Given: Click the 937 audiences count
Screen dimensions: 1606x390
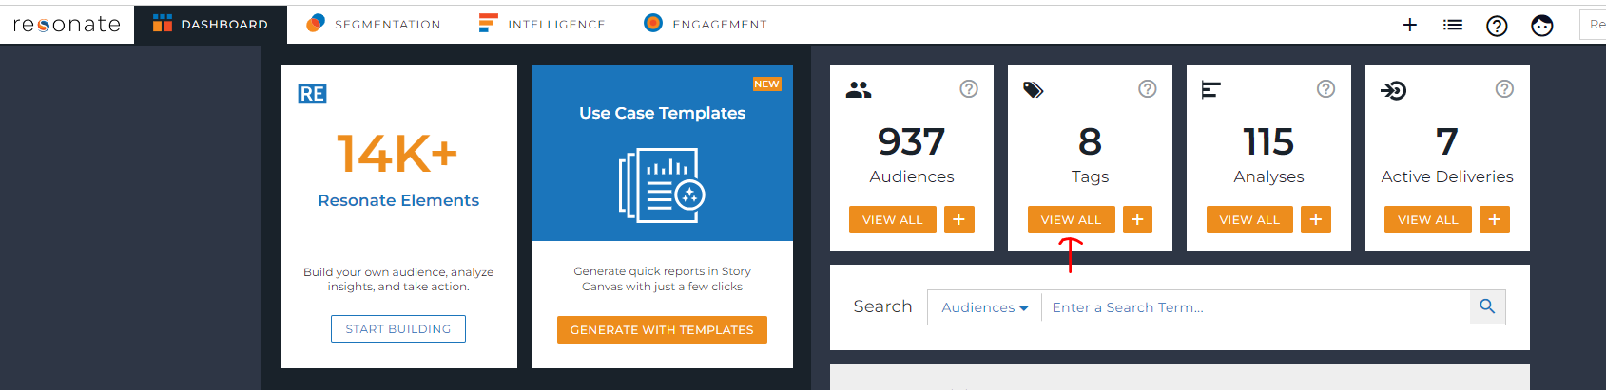Looking at the screenshot, I should 912,142.
